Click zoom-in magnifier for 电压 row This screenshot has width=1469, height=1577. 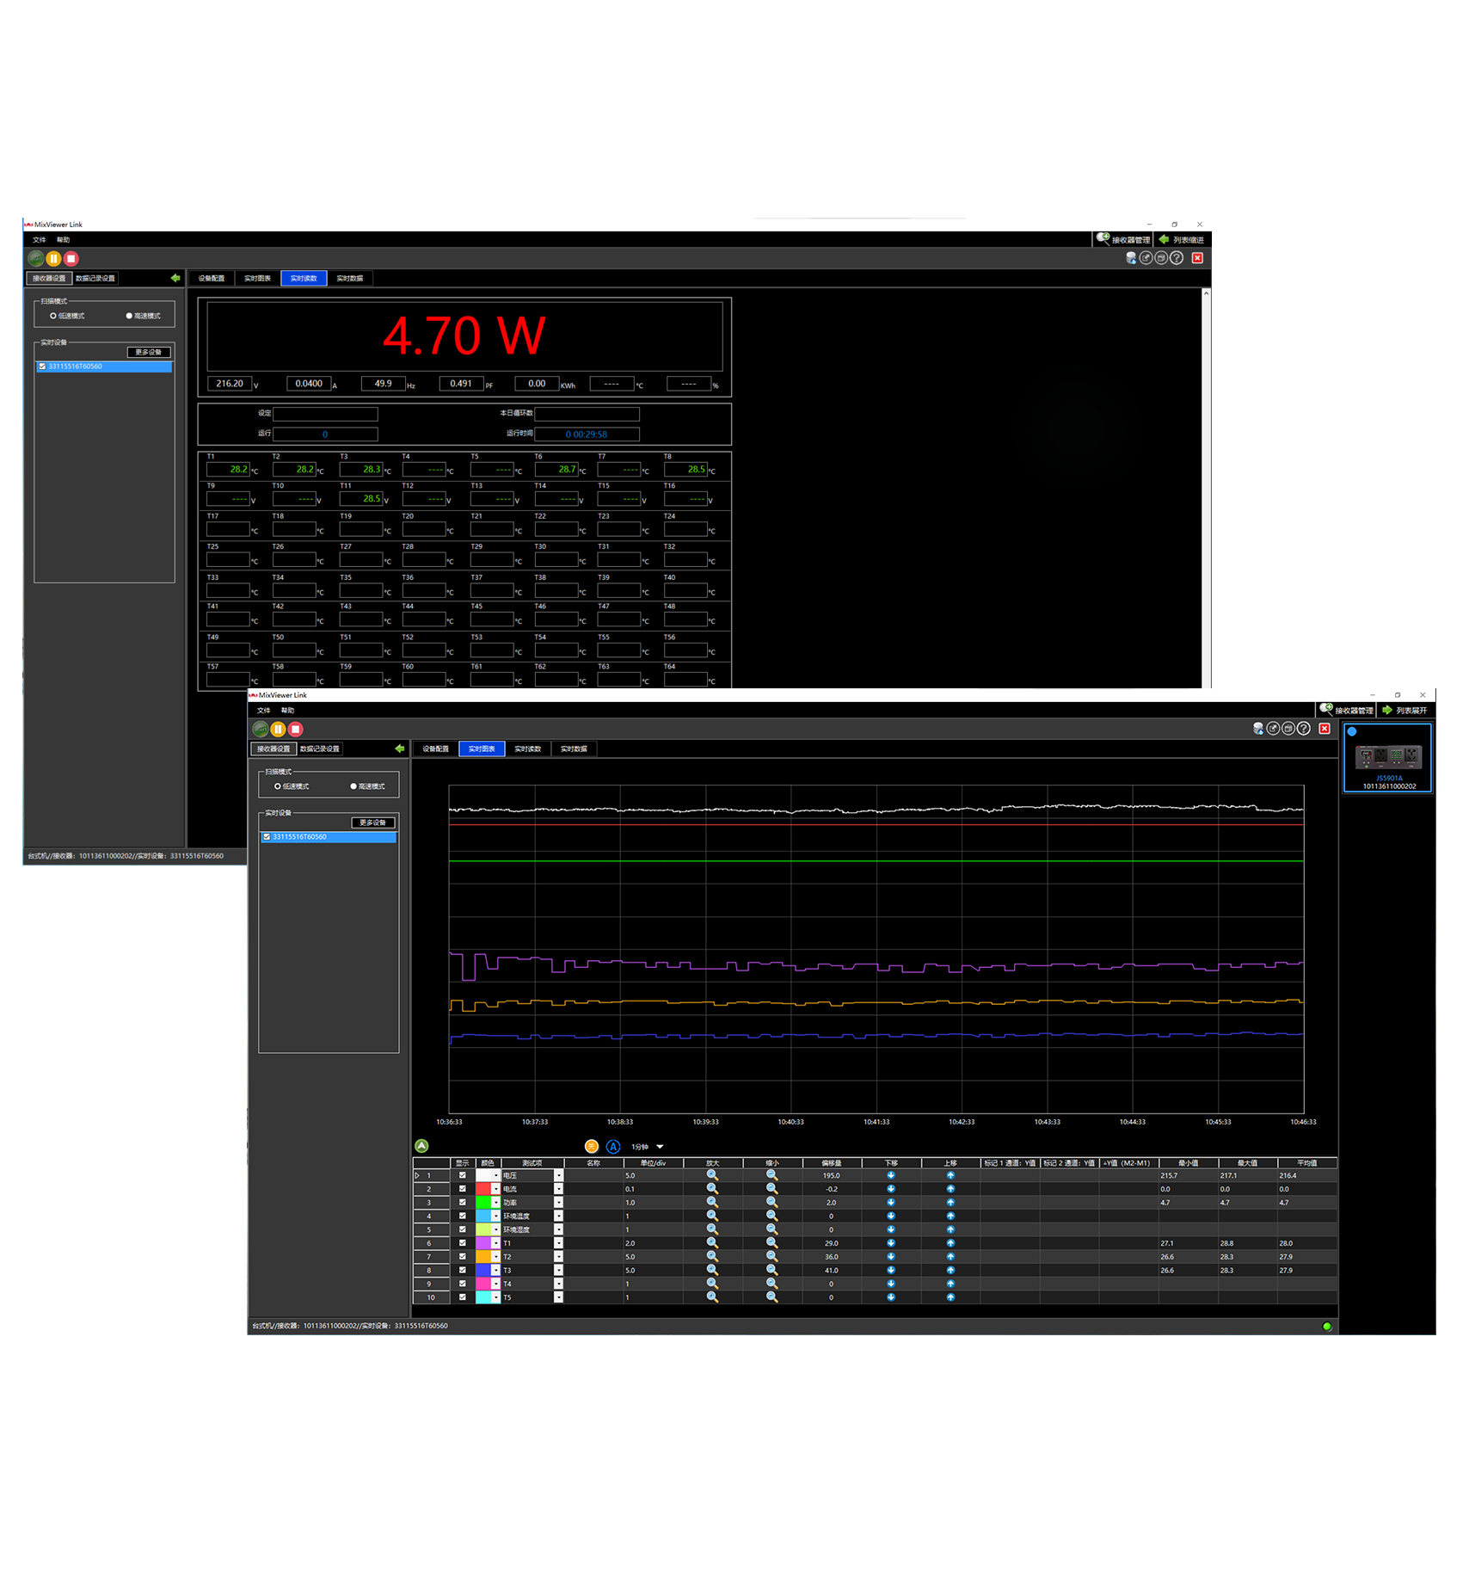point(711,1175)
